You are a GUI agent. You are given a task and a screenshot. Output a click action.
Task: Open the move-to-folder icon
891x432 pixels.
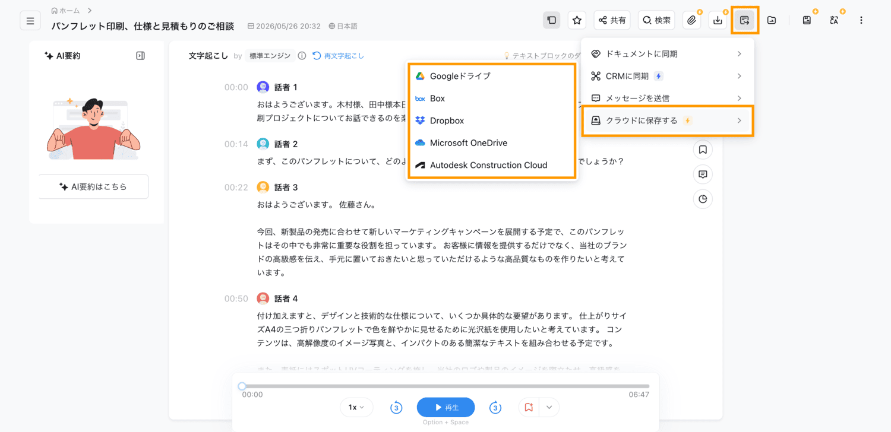[772, 20]
